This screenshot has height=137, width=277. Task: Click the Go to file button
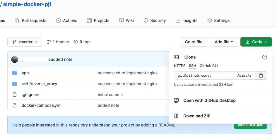(194, 42)
